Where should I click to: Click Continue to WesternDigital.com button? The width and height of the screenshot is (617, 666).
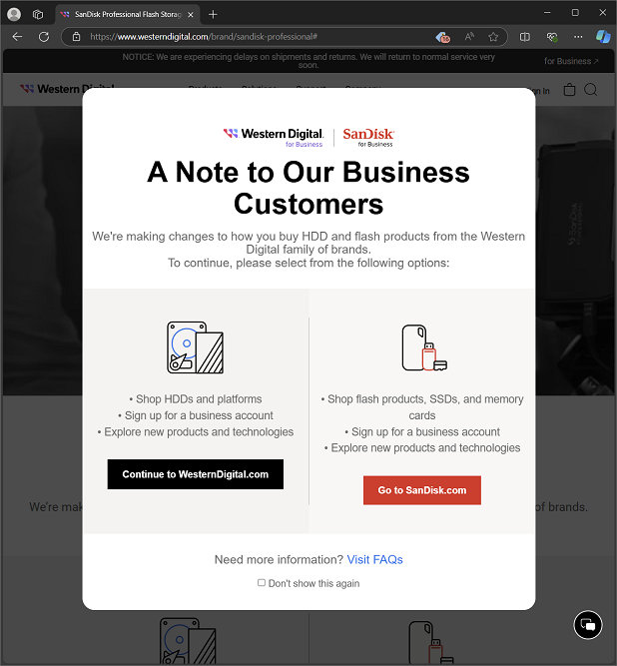click(x=196, y=474)
